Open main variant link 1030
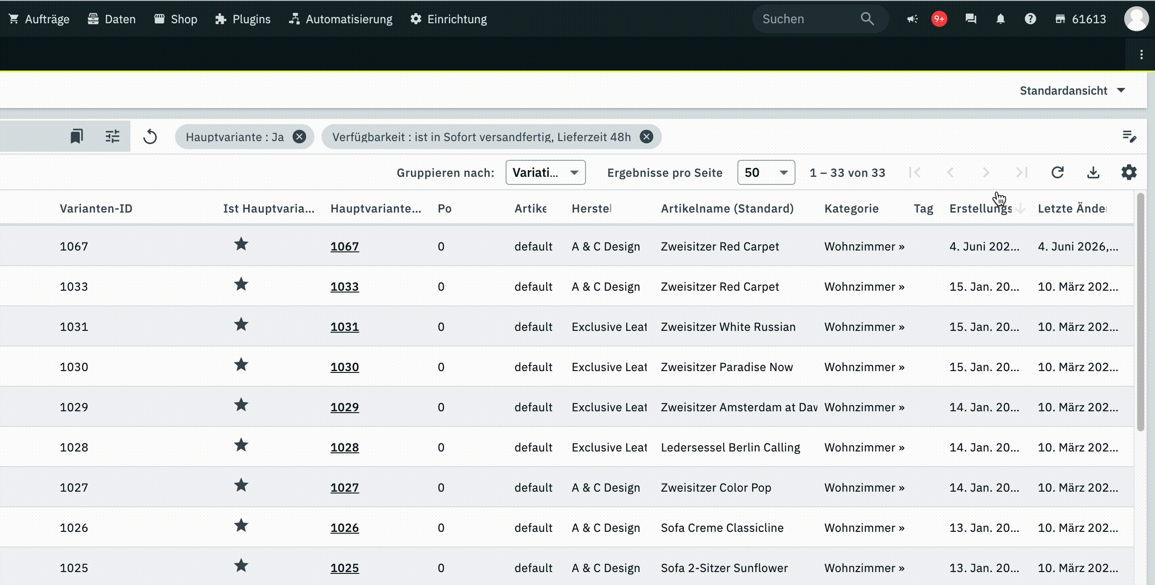This screenshot has width=1155, height=585. 344,367
